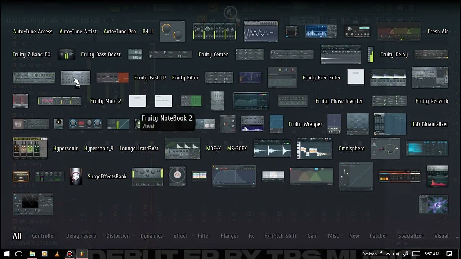Select the two orange knobs plugin thumbnail

[x=173, y=32]
